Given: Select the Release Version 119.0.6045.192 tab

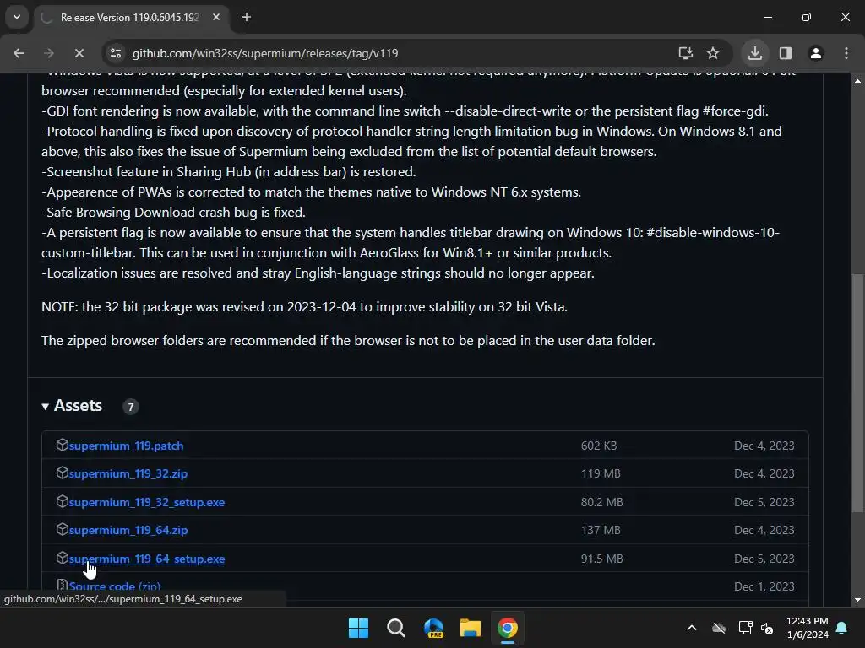Looking at the screenshot, I should coord(129,18).
